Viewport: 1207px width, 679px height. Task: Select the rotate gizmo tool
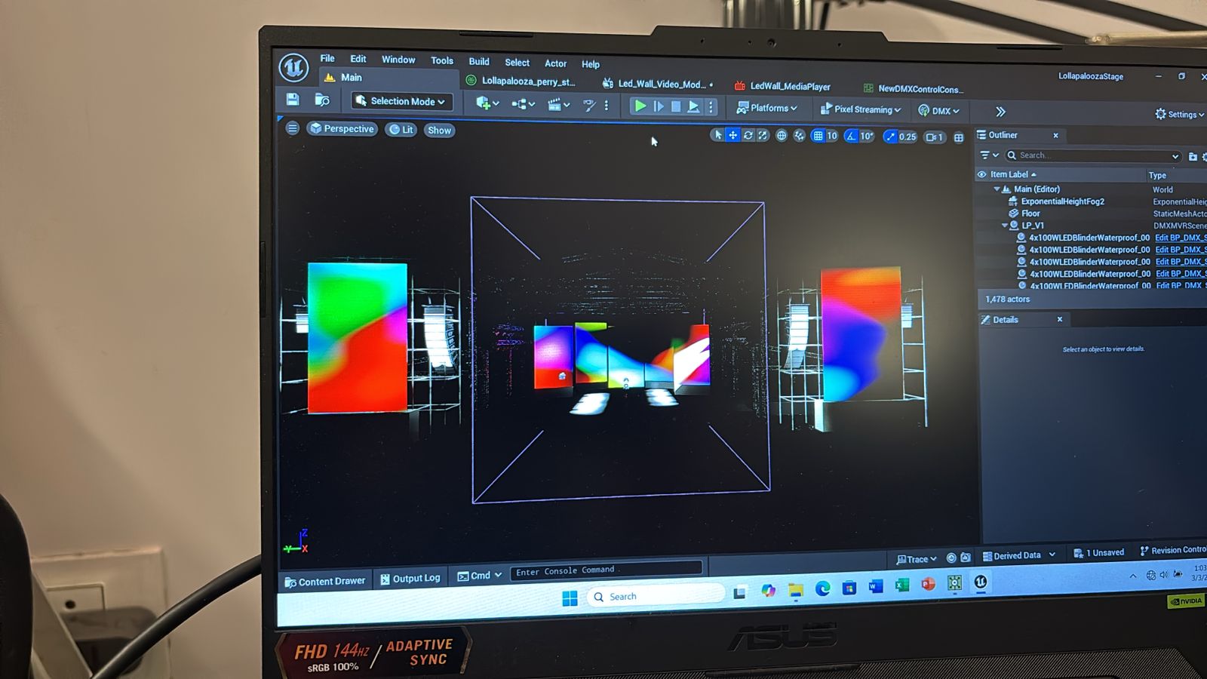click(748, 135)
